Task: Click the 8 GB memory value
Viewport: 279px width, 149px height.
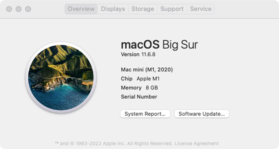Action: point(152,88)
